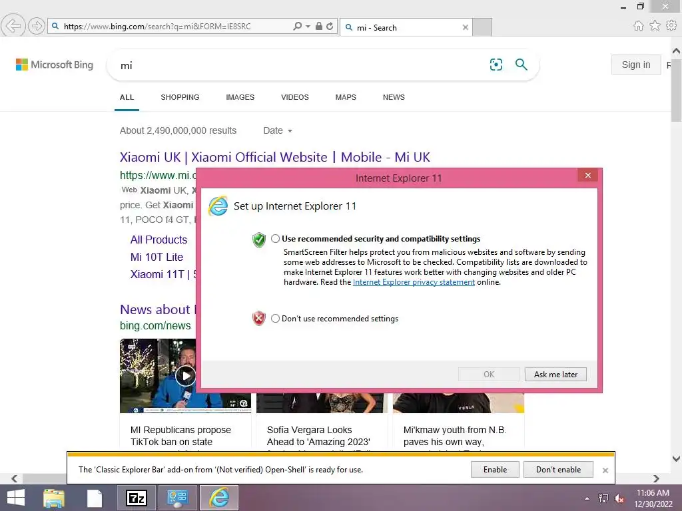Image resolution: width=682 pixels, height=511 pixels.
Task: Open Bing visual search camera icon
Action: pos(496,65)
